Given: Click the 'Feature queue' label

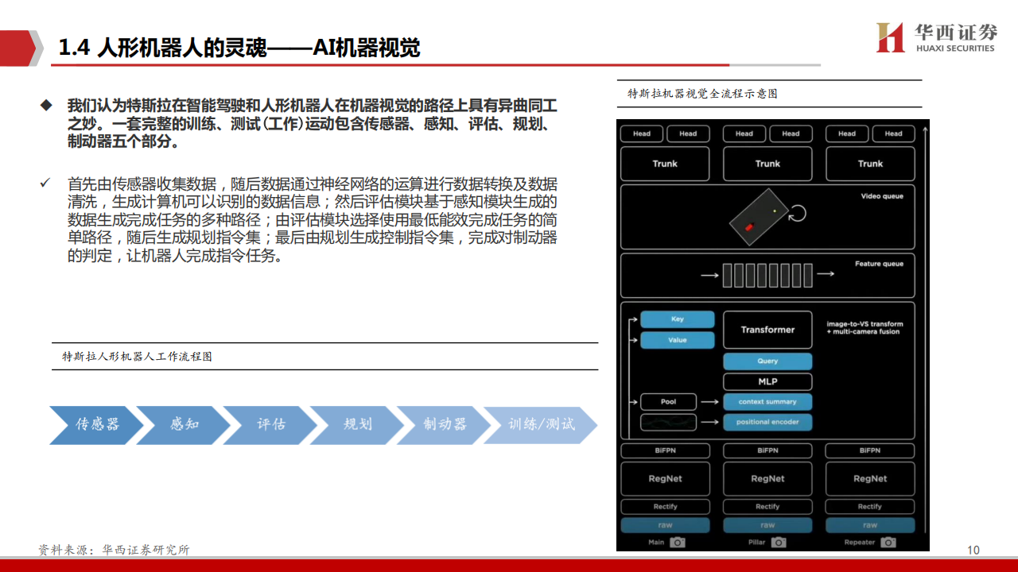Looking at the screenshot, I should pos(879,264).
